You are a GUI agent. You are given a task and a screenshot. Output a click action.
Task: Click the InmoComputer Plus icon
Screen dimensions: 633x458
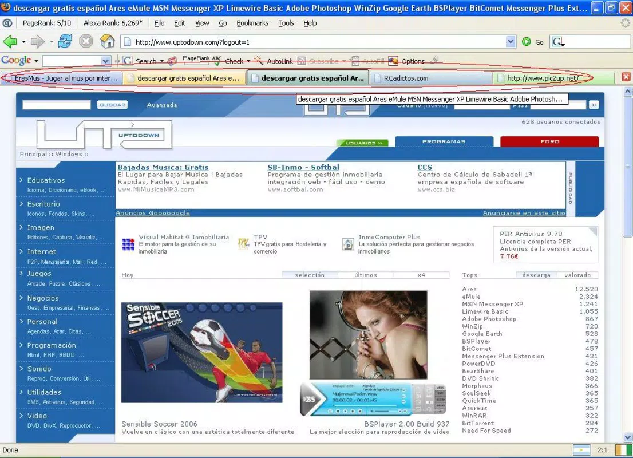tap(348, 244)
